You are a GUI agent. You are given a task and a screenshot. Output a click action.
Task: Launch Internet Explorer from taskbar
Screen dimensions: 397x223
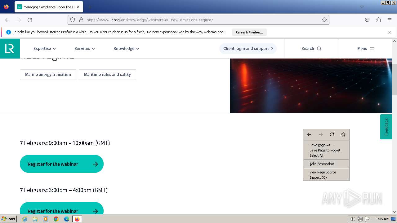[25, 219]
